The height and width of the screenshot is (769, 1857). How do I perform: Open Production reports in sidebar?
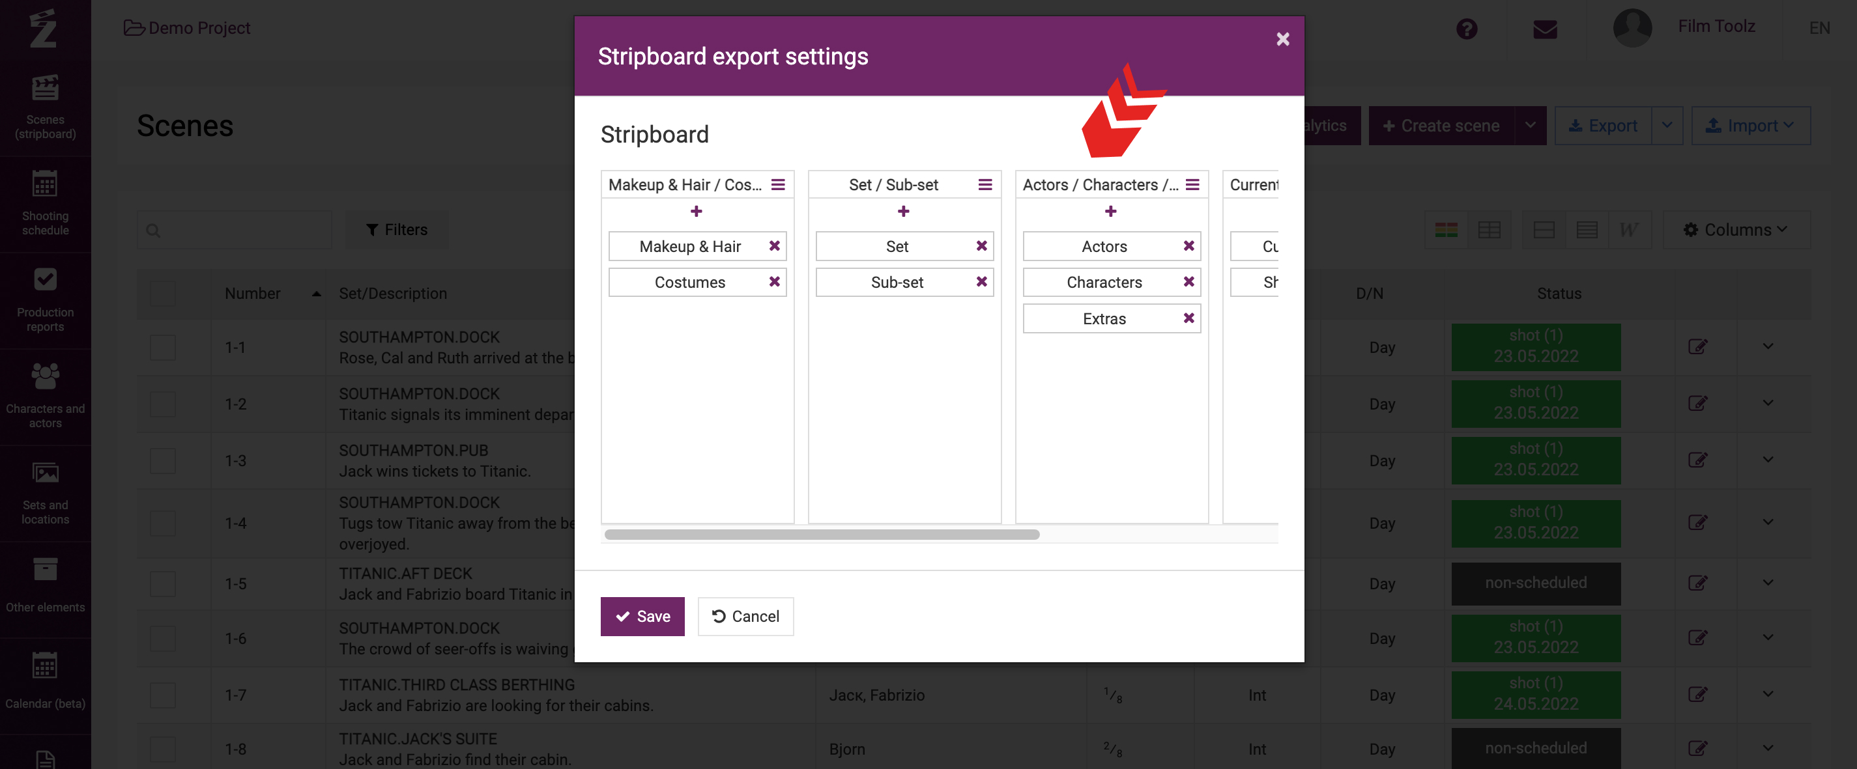pyautogui.click(x=46, y=301)
